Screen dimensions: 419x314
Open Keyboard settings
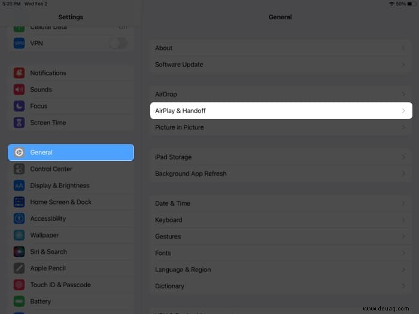click(281, 220)
